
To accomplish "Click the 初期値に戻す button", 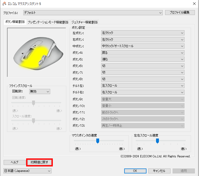I will 39,162.
